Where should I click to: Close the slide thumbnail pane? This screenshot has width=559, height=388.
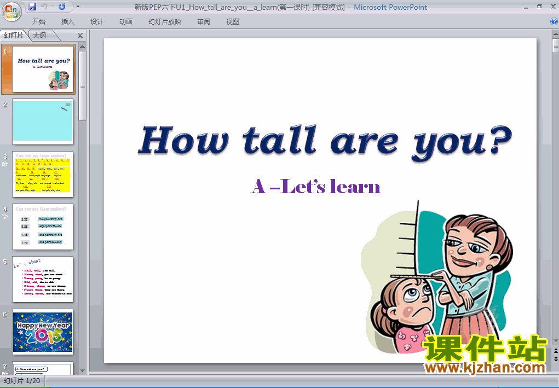point(80,36)
